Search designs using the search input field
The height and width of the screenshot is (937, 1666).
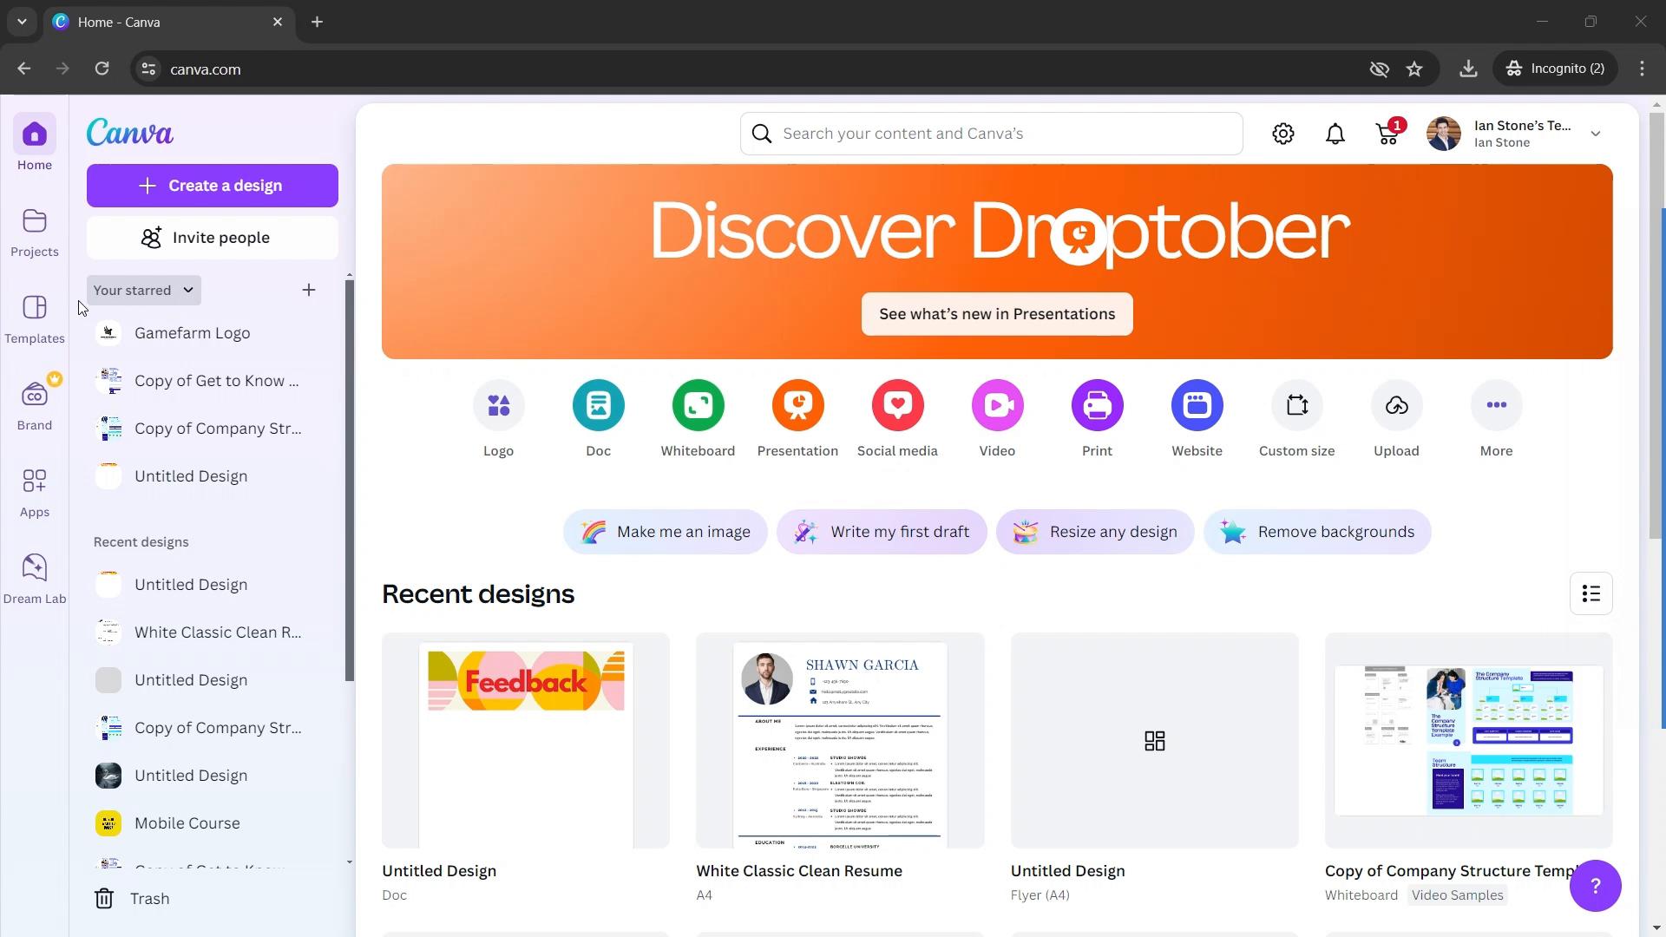pyautogui.click(x=992, y=133)
